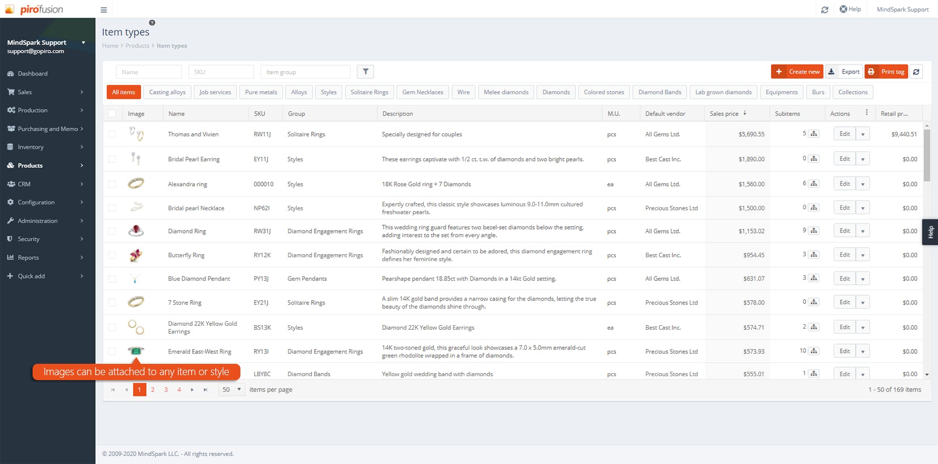The image size is (938, 464).
Task: Click the top bar sync icon
Action: tap(824, 10)
